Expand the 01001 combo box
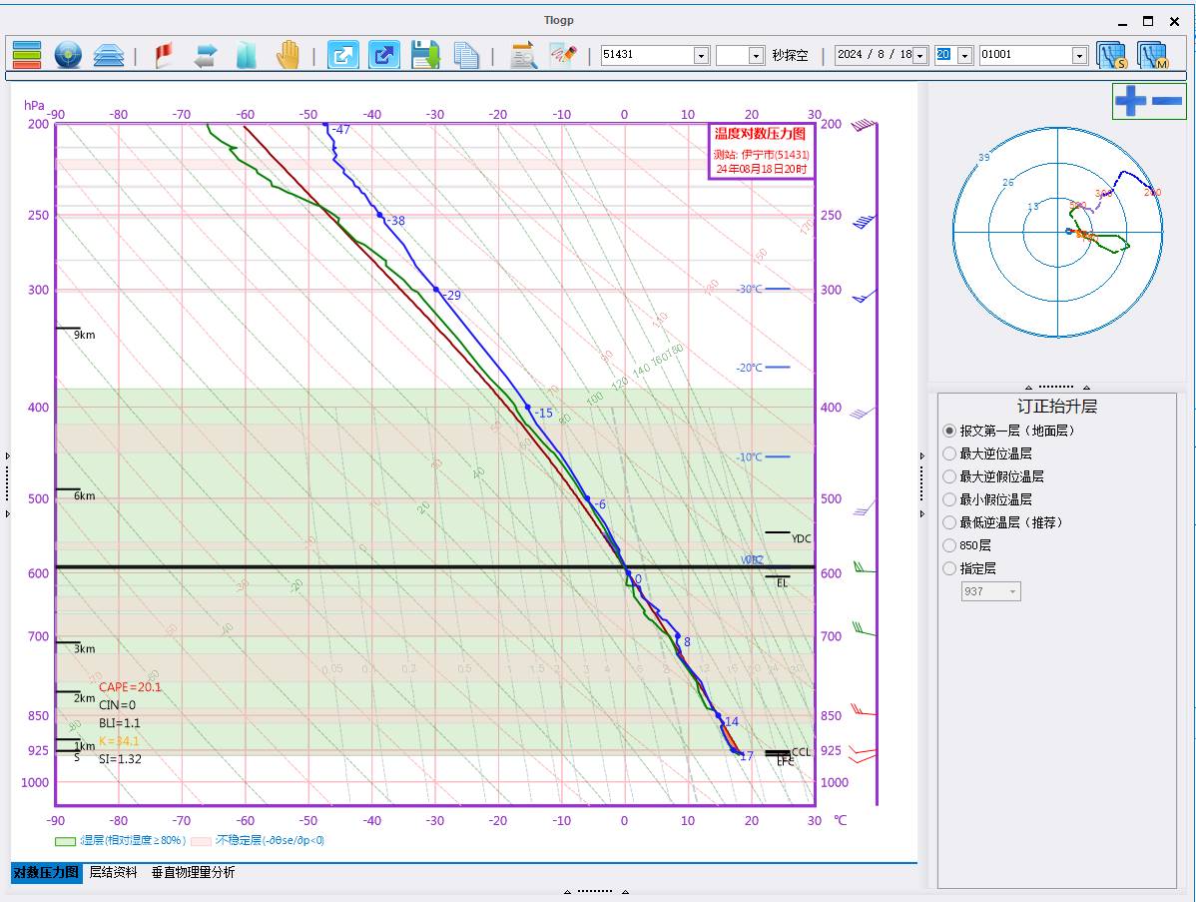1196x902 pixels. pos(1079,56)
